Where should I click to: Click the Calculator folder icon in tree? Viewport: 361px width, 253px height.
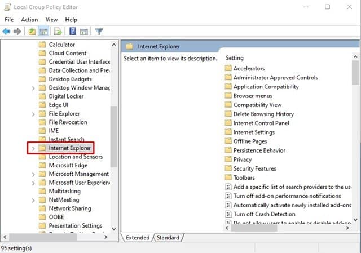pos(42,44)
